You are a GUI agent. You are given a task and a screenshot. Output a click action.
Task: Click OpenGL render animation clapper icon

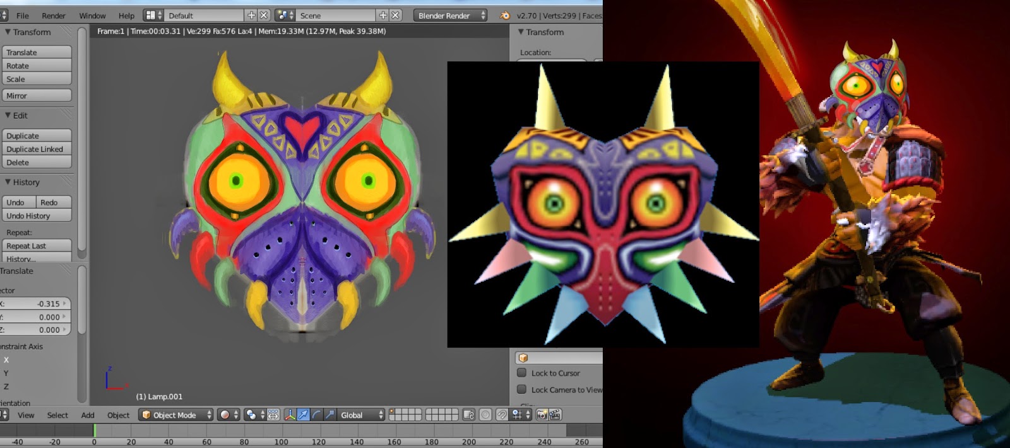point(555,415)
